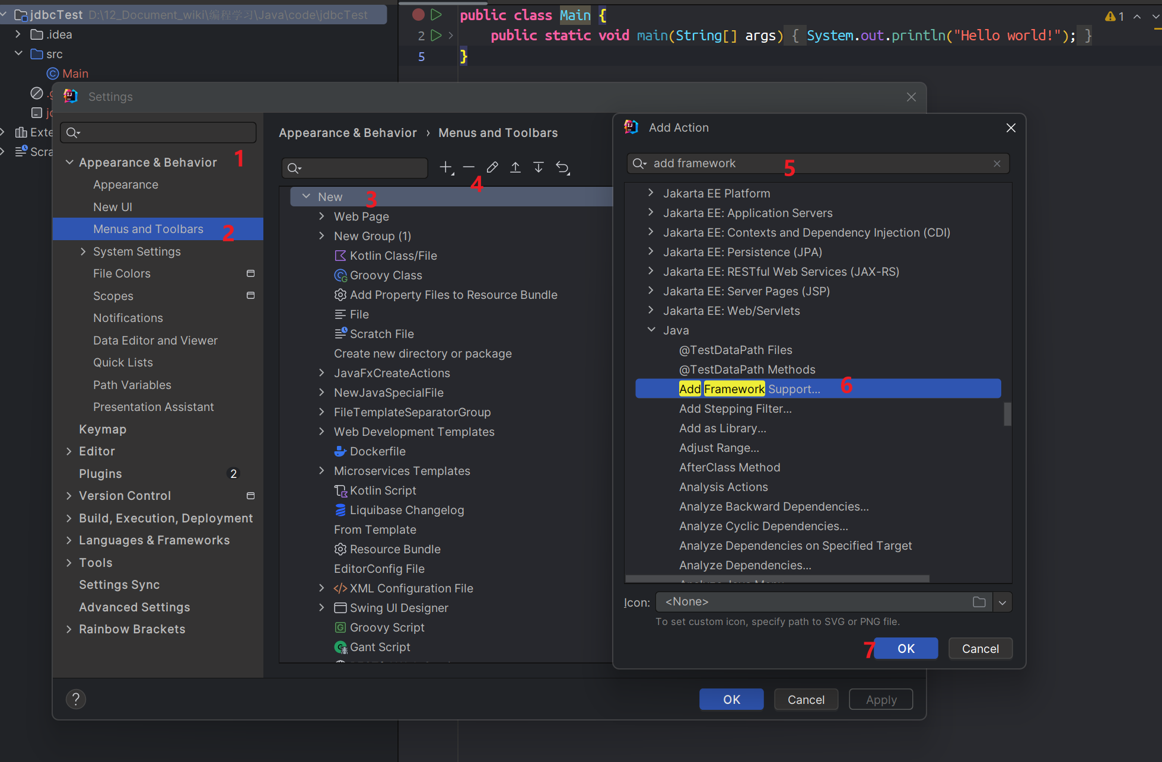
Task: Click the Groovy Class icon
Action: (x=340, y=275)
